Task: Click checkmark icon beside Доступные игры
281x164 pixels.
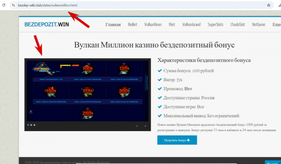Action: pyautogui.click(x=160, y=107)
